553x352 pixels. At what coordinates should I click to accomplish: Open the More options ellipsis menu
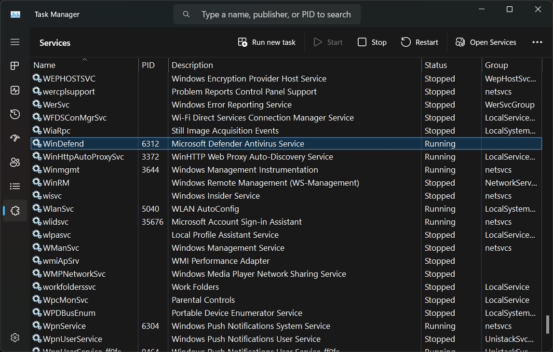tap(537, 42)
